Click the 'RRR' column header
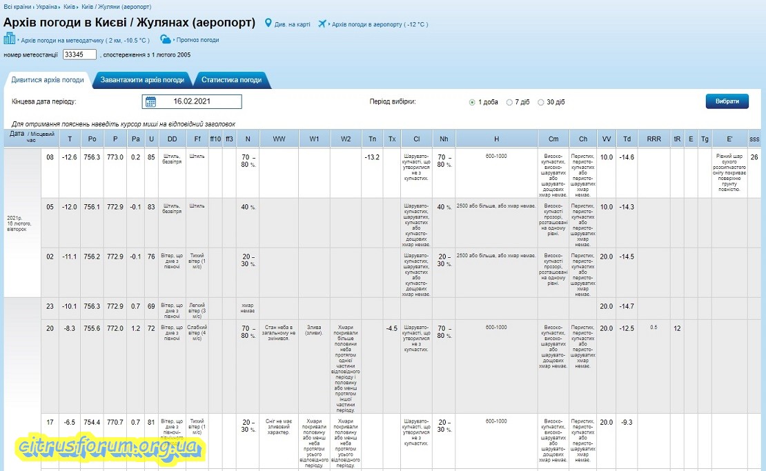Viewport: 766px width, 471px height. [653, 139]
